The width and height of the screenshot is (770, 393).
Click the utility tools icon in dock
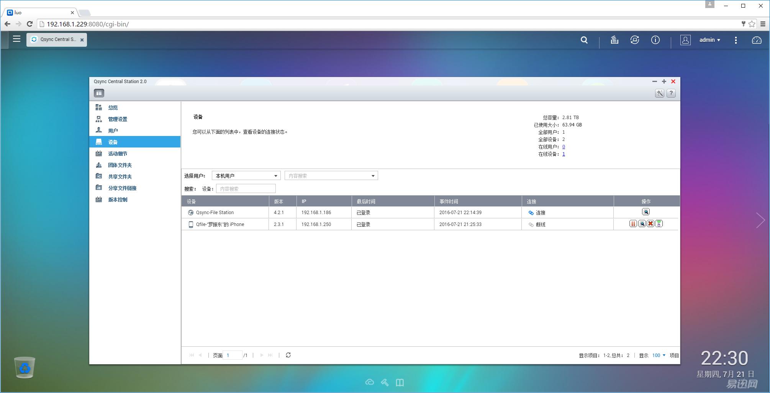tap(385, 382)
